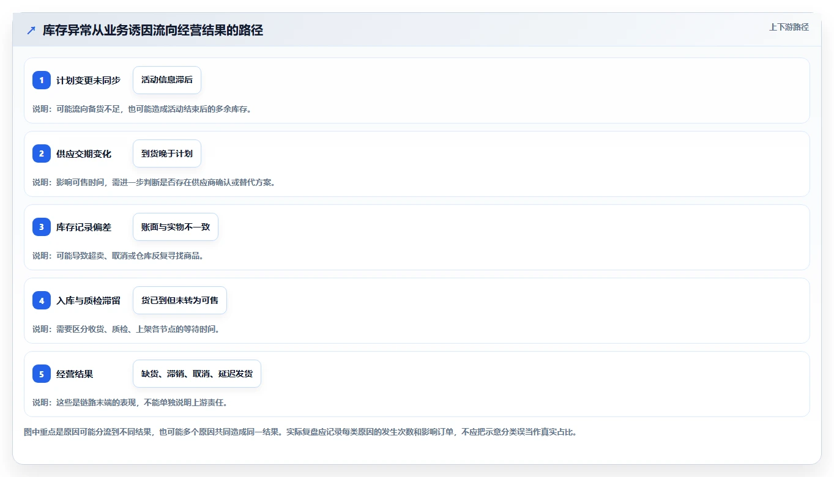Select step number 1 badge

pyautogui.click(x=42, y=80)
